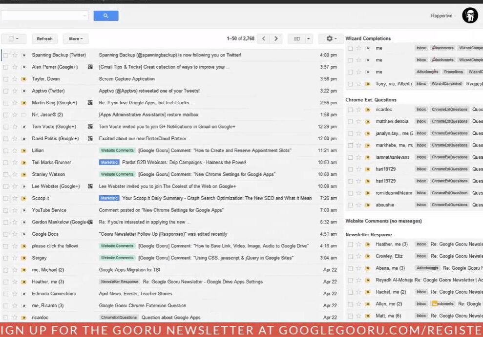Toggle importance marker on aboushie message
Viewport: 483px width, 337px height.
(367, 205)
